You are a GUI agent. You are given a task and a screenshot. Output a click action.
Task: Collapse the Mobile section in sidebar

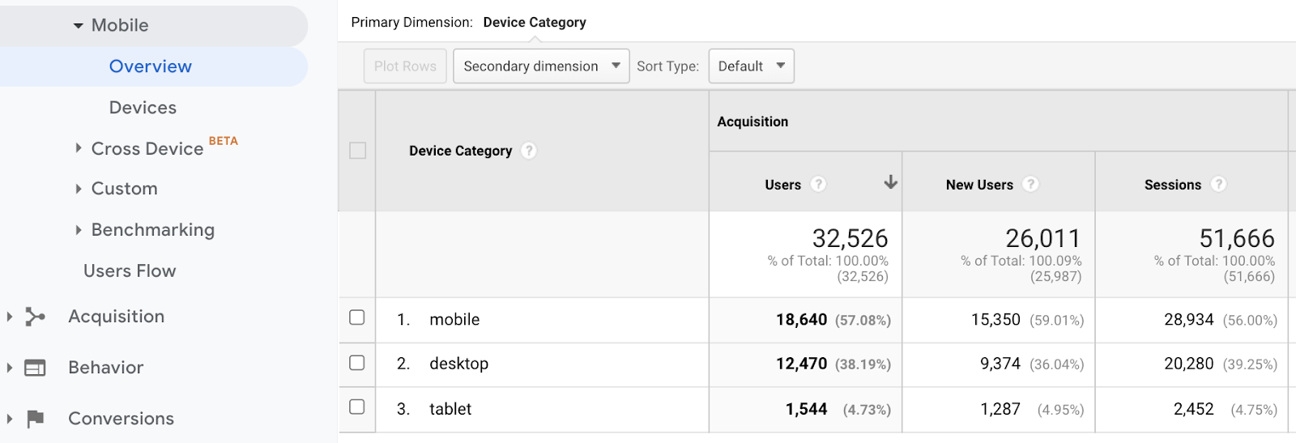(x=79, y=26)
